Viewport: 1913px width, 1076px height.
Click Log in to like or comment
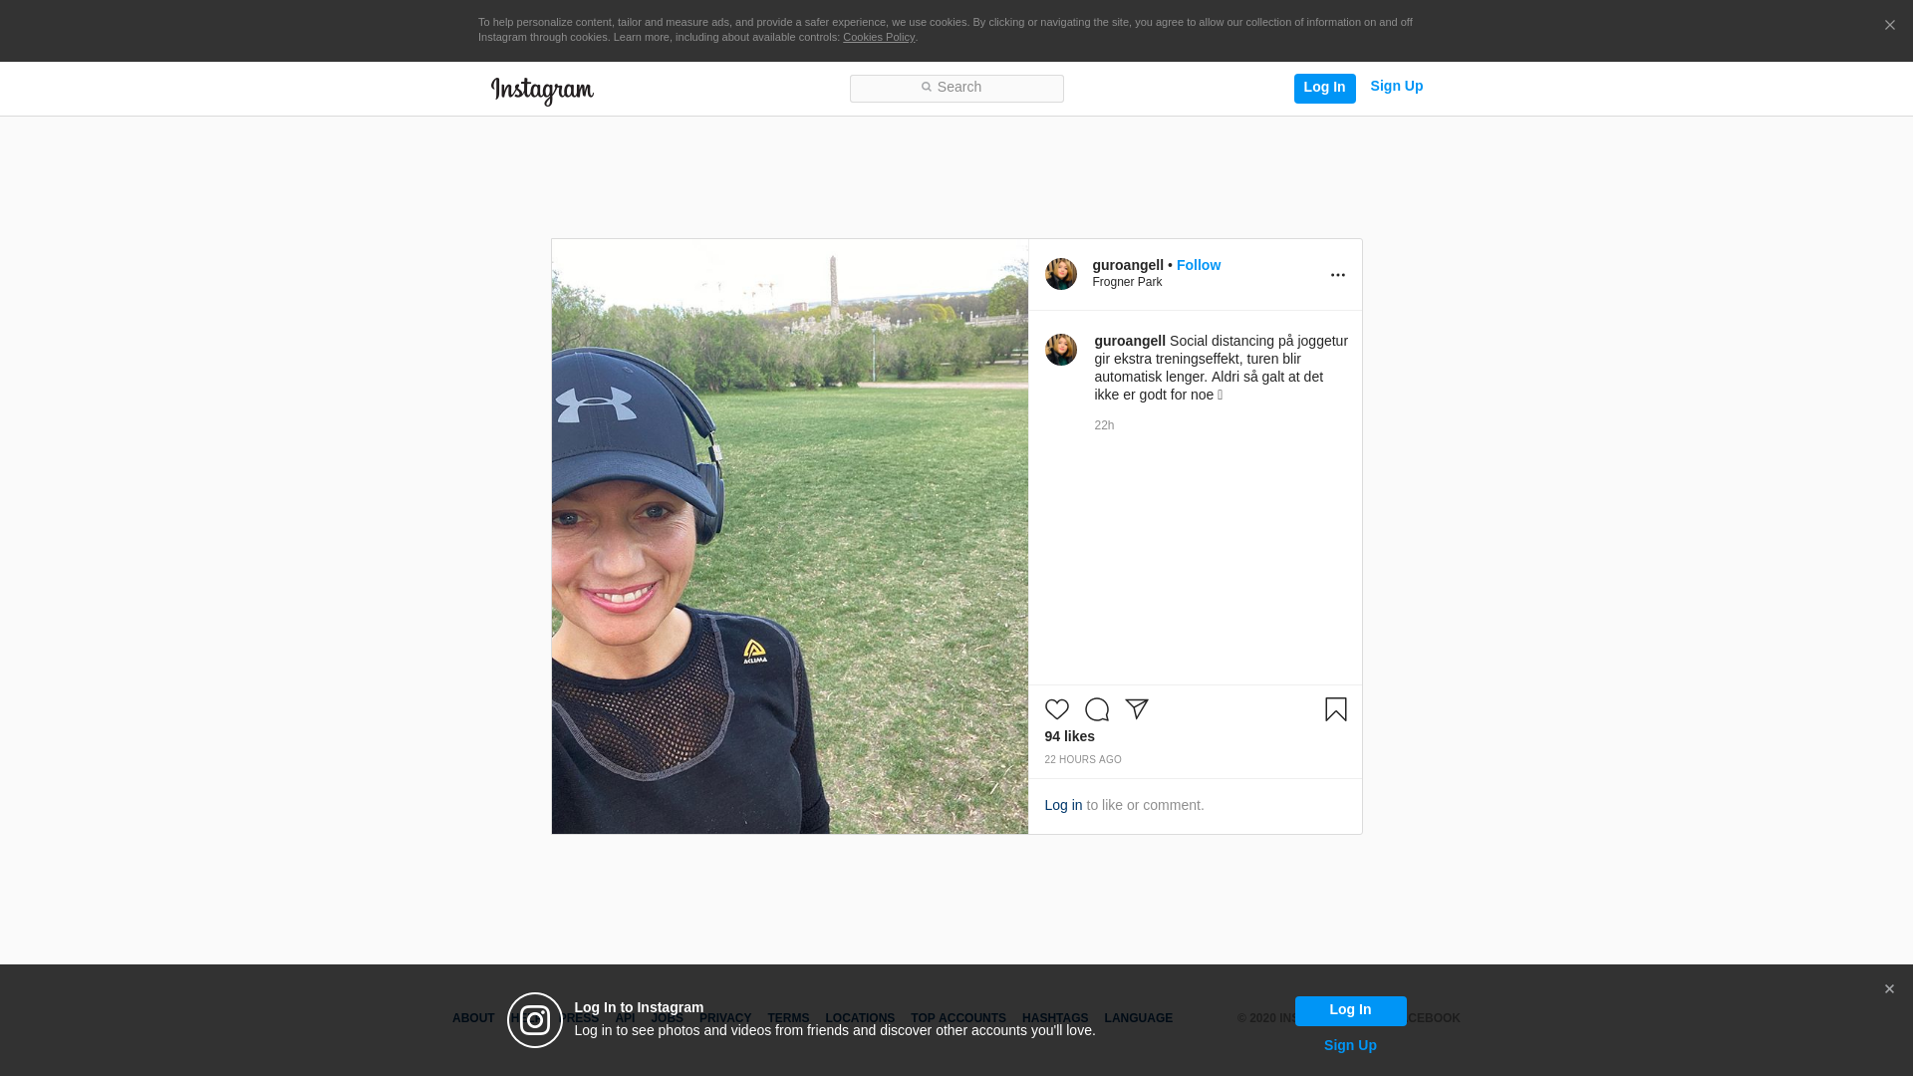[1062, 805]
